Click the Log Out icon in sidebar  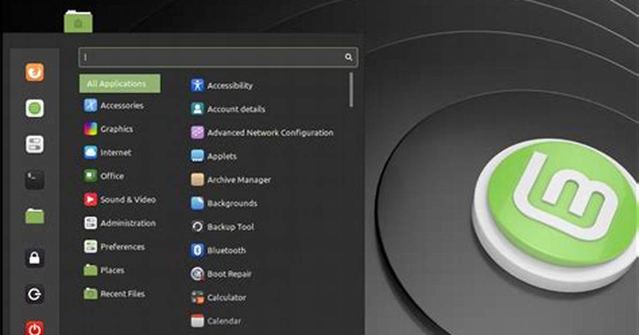tap(35, 294)
